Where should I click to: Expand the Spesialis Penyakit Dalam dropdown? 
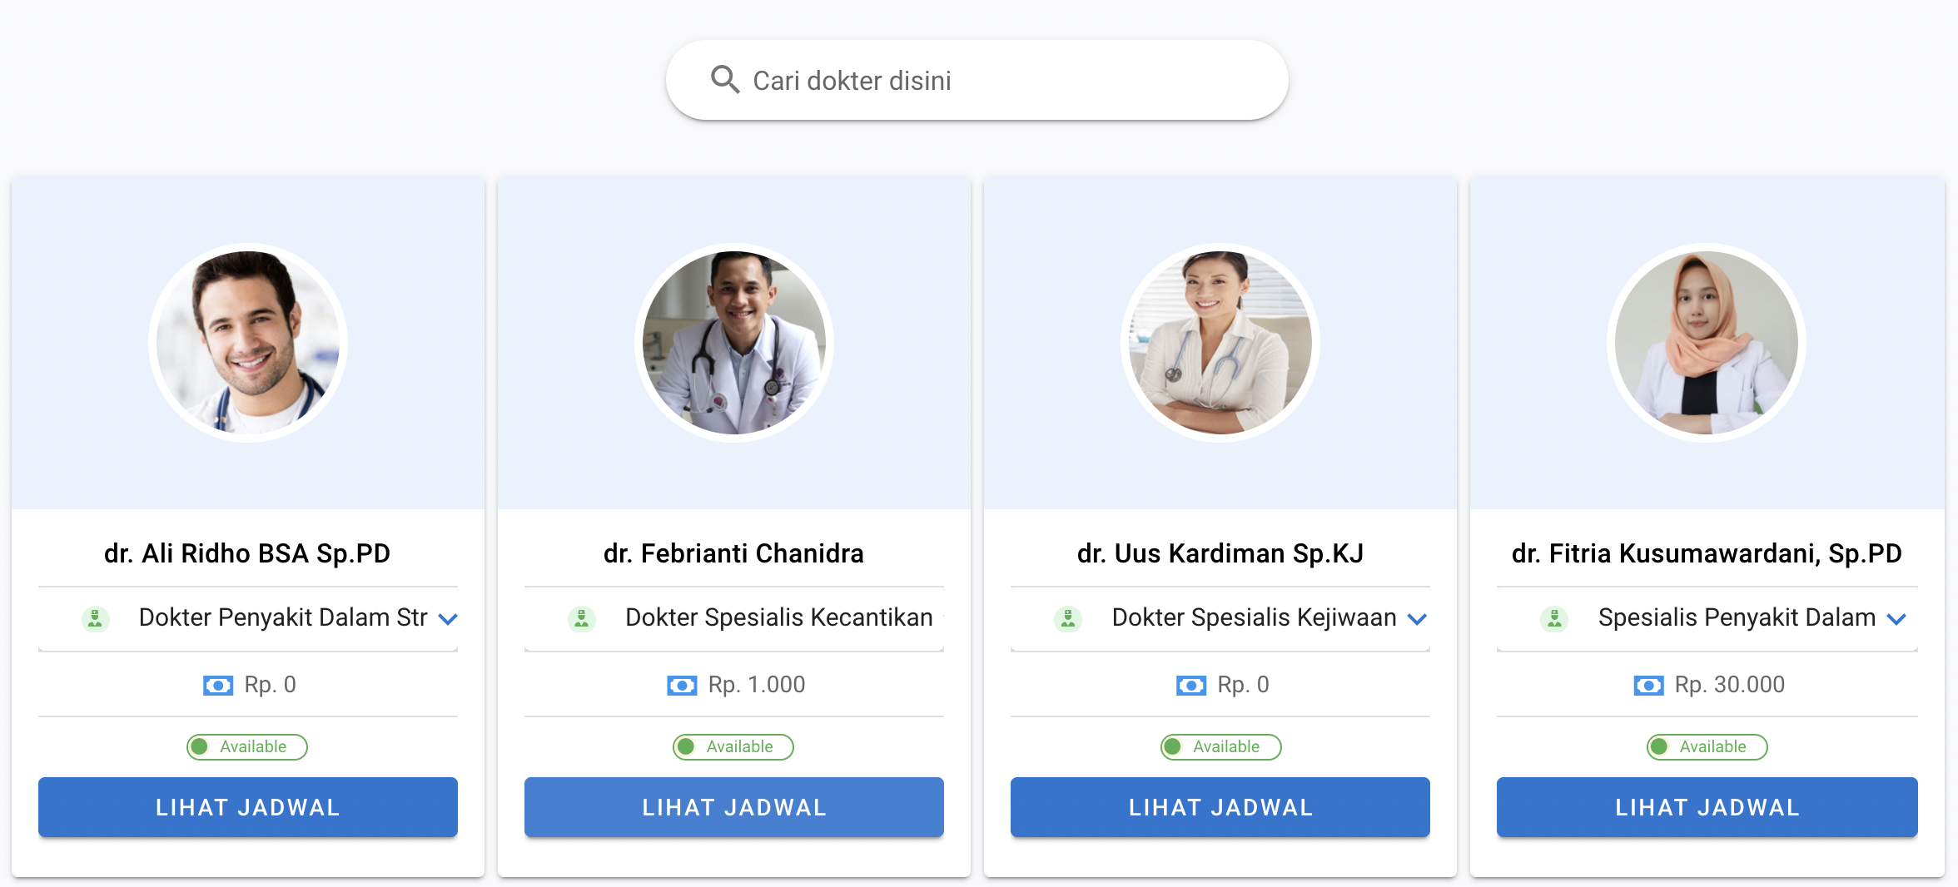[x=1896, y=618]
